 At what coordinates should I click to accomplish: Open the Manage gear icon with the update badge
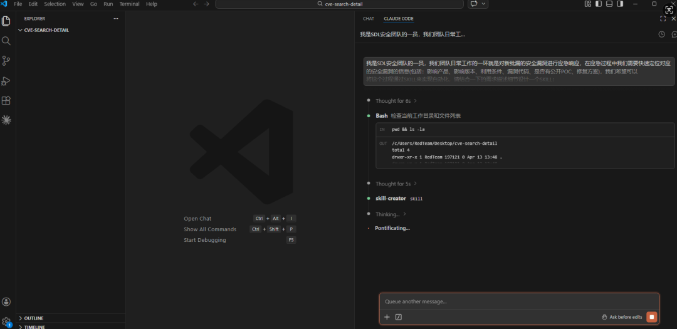click(6, 321)
